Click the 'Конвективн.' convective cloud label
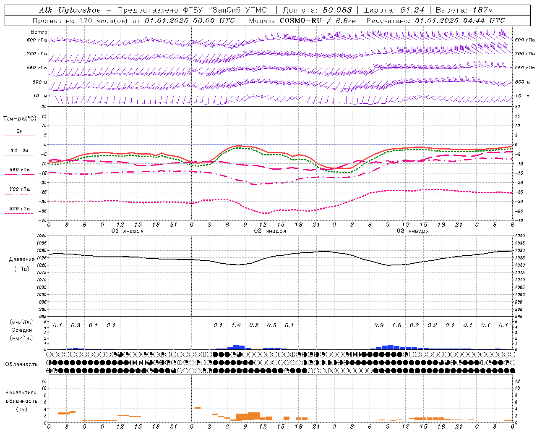 21,393
